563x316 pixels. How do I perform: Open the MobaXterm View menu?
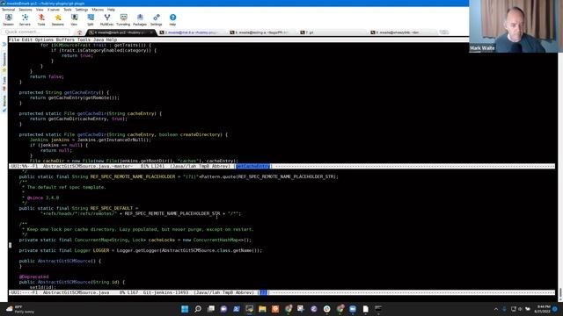(40, 10)
